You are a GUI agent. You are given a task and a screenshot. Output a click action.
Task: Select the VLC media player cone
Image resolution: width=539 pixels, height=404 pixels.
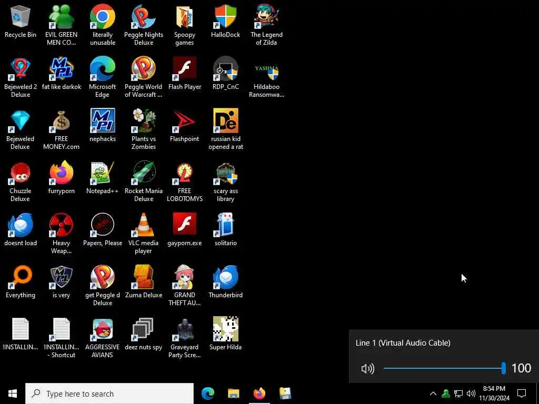(x=143, y=234)
